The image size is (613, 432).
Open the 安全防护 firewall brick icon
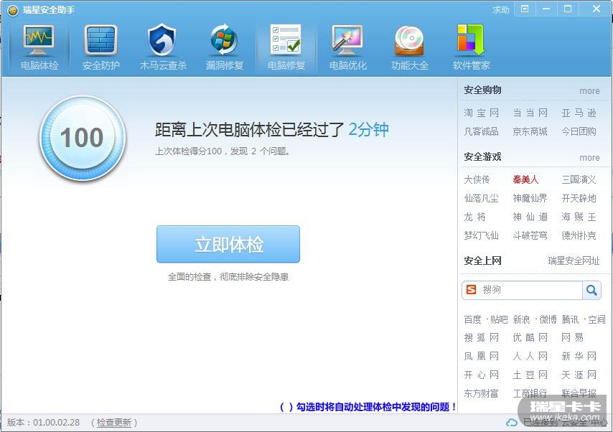click(x=100, y=40)
